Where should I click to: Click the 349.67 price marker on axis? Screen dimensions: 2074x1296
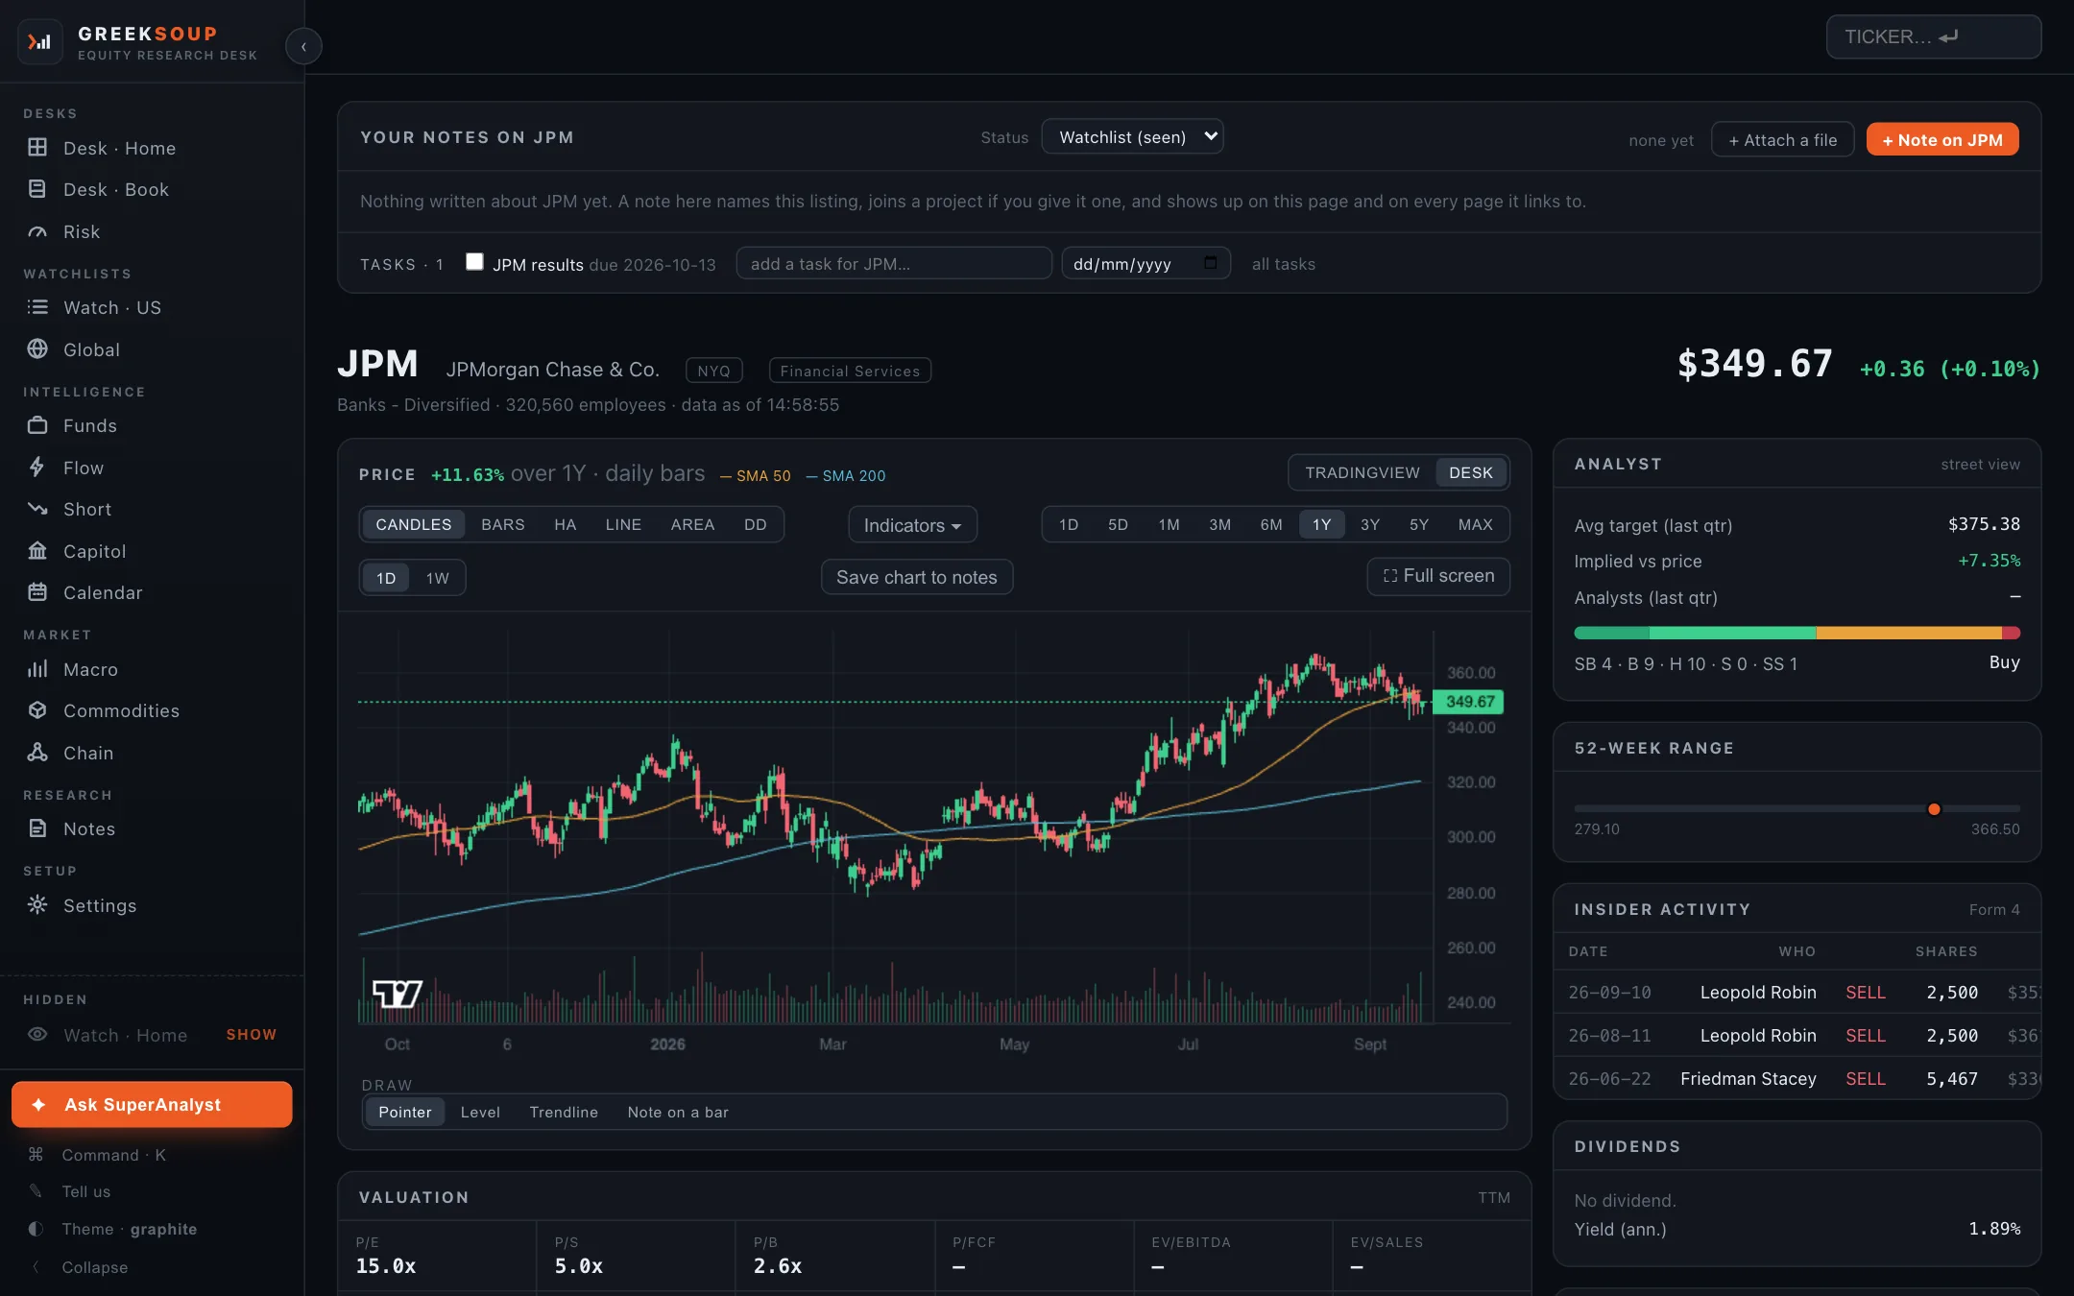click(1468, 702)
